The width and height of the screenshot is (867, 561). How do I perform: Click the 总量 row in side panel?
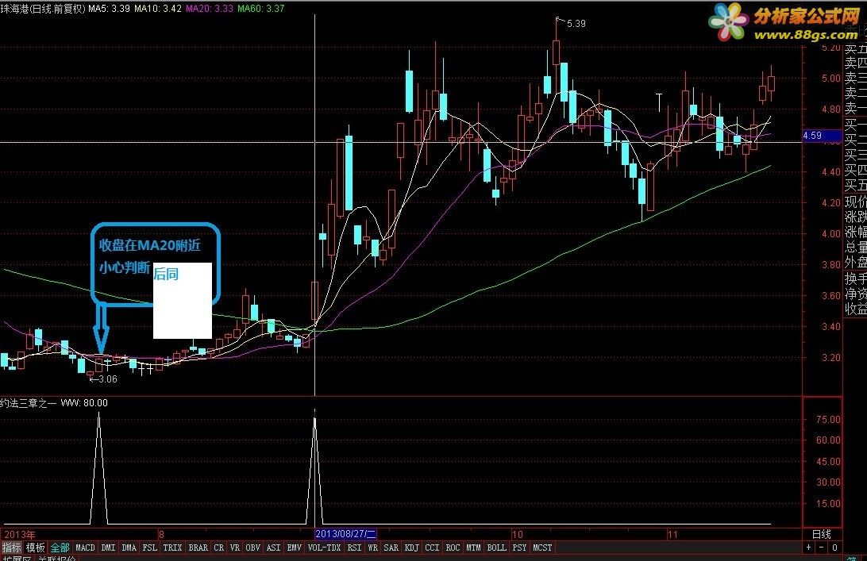pos(855,247)
